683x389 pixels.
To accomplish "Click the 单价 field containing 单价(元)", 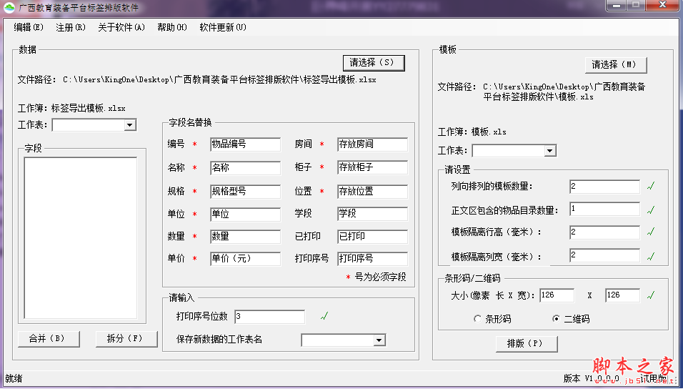I will click(245, 259).
